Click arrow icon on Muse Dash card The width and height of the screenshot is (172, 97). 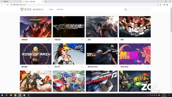[148, 67]
